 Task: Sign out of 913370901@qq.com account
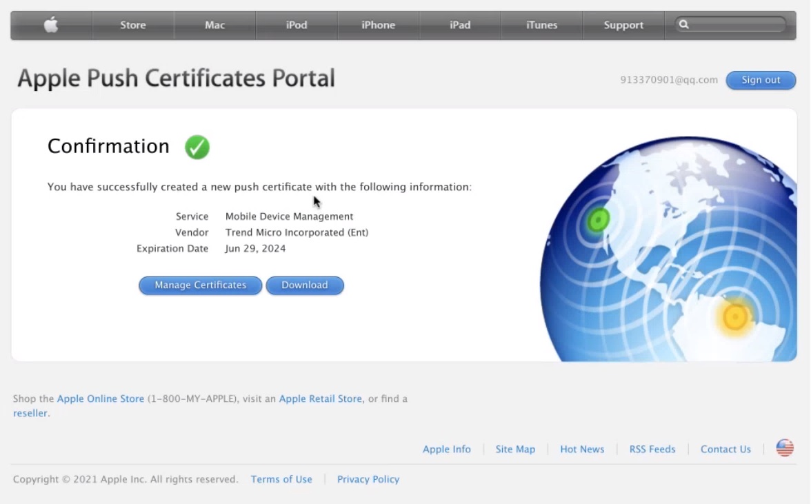click(761, 80)
